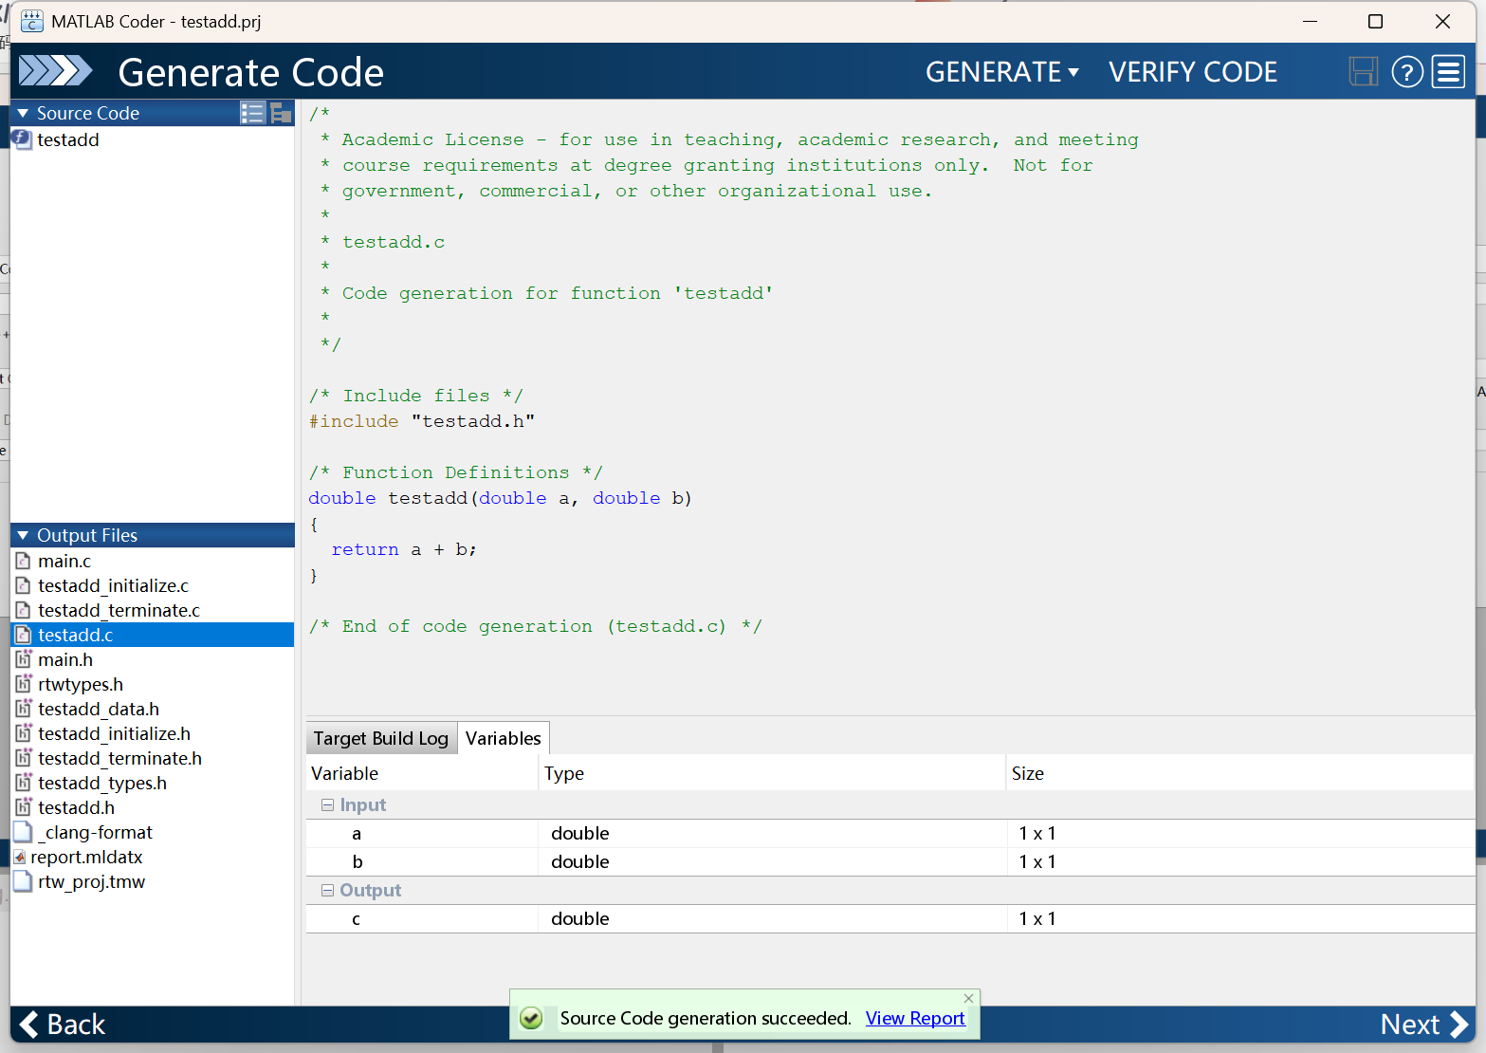Click the testadd_types.h header icon
The width and height of the screenshot is (1486, 1053).
24,783
